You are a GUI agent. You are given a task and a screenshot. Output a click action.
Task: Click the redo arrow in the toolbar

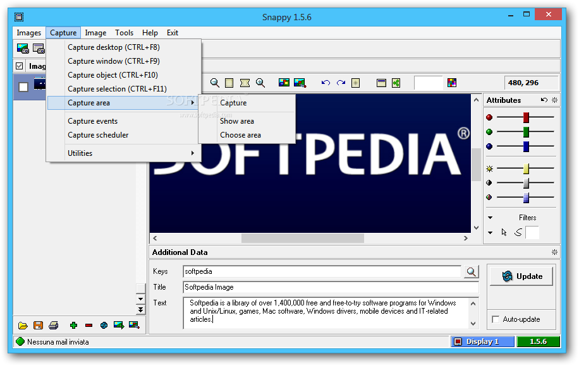click(x=341, y=83)
